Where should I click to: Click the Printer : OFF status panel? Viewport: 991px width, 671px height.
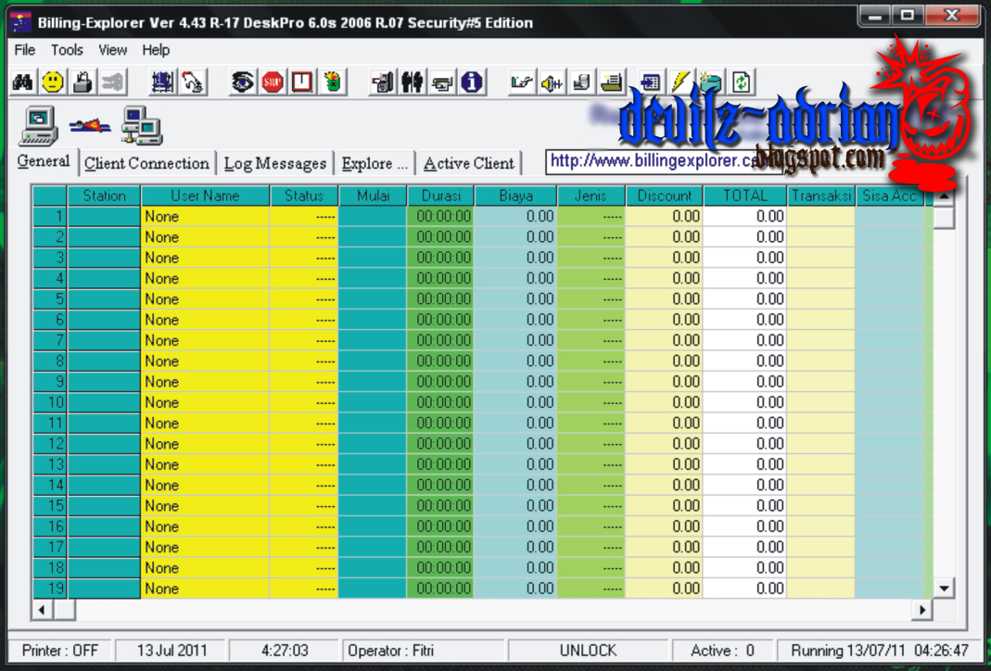click(x=60, y=651)
